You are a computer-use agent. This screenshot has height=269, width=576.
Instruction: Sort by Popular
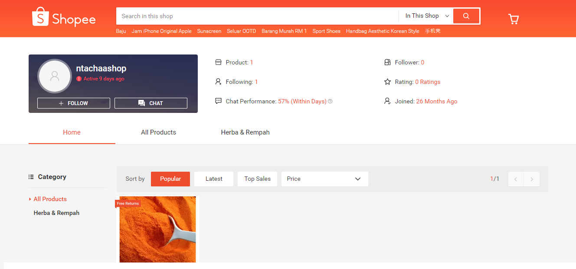(170, 179)
